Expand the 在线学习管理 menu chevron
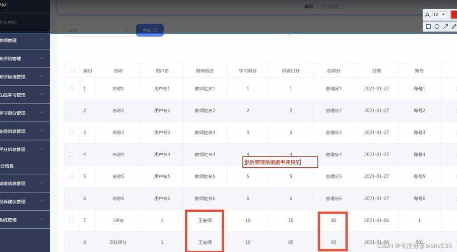This screenshot has width=457, height=252. pos(42,95)
